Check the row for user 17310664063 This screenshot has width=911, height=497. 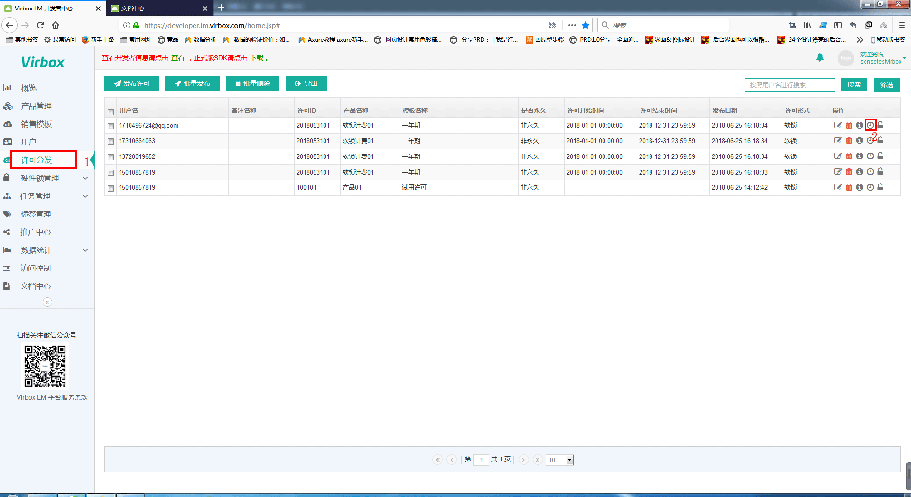tap(111, 141)
